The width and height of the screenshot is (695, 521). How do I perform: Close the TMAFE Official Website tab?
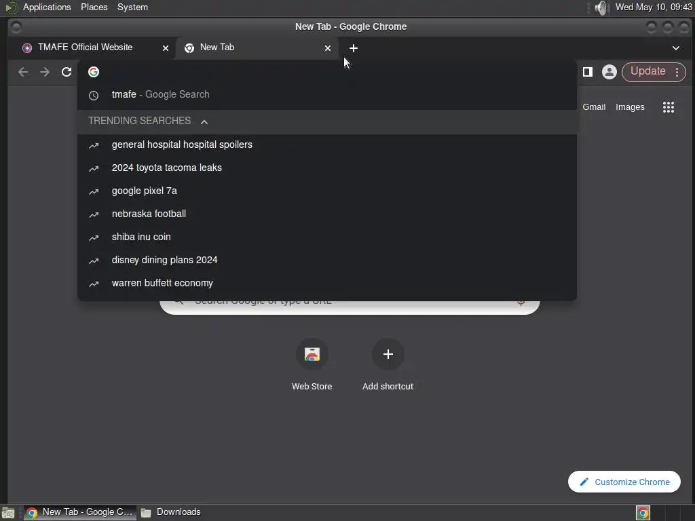coord(166,48)
